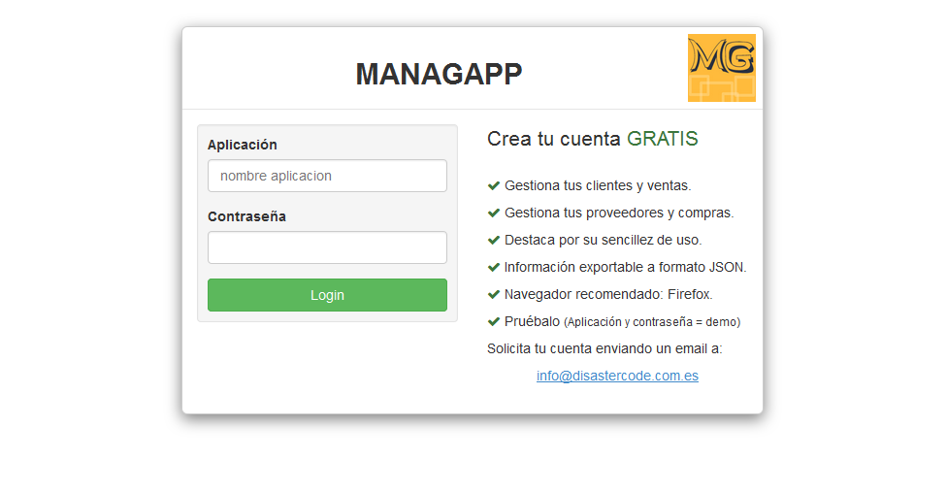Click the checkmark before 'Destaca por su sencillez'
The width and height of the screenshot is (947, 493).
(494, 240)
